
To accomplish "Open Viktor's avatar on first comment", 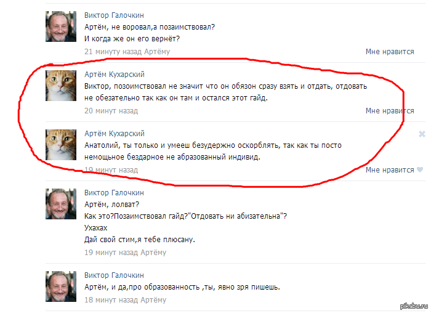I will point(61,26).
